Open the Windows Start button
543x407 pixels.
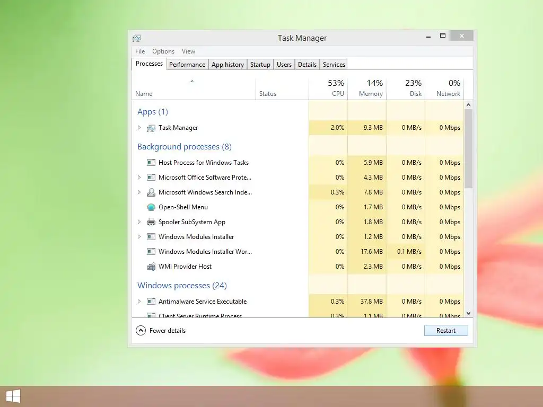coord(13,396)
